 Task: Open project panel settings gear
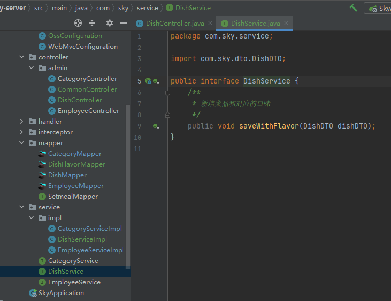tap(110, 23)
